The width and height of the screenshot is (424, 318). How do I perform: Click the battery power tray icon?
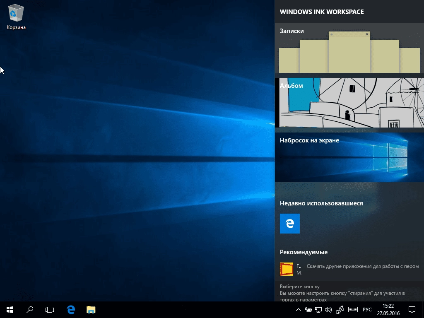click(x=308, y=310)
